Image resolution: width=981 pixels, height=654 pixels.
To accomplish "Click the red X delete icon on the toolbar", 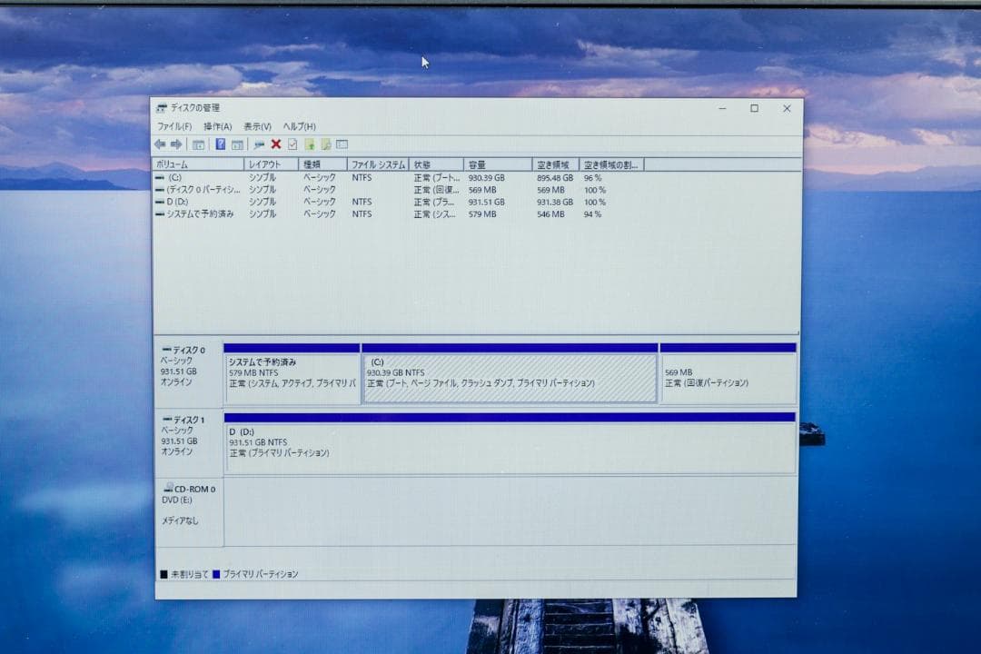I will click(275, 144).
